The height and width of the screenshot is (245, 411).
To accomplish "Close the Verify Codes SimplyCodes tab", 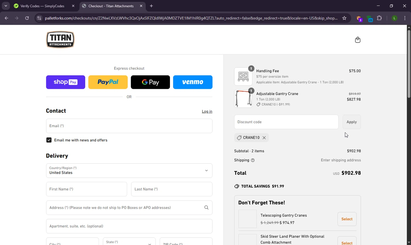I will click(x=73, y=6).
